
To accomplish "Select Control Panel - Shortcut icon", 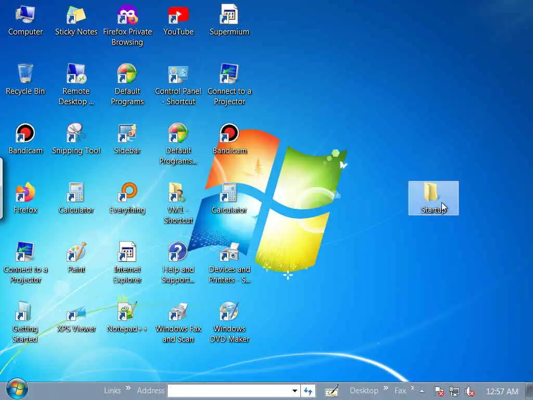I will click(x=178, y=84).
